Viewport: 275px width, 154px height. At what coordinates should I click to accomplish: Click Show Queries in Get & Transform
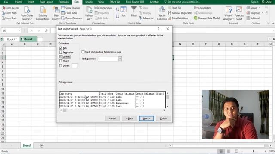(70, 8)
